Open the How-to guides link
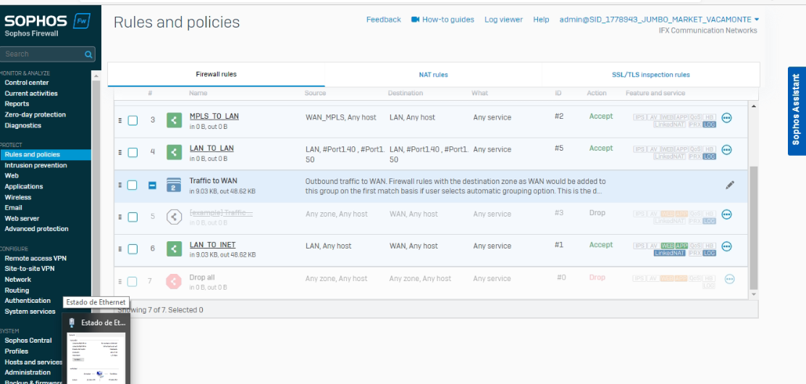806x384 pixels. pos(442,20)
